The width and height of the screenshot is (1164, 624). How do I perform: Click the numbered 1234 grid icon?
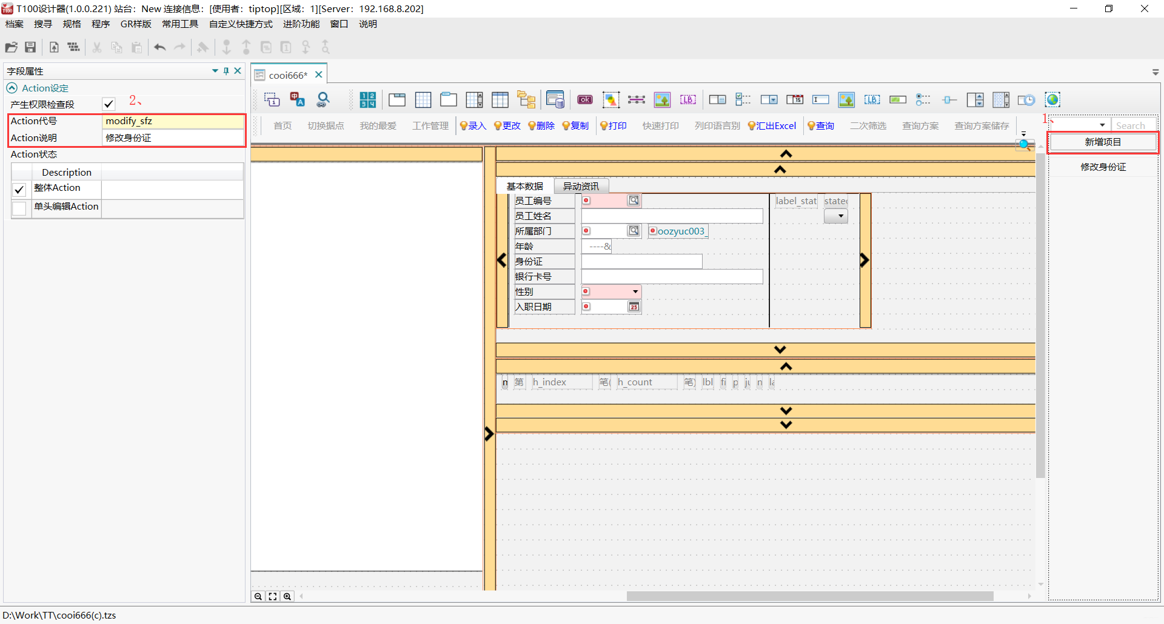tap(368, 99)
